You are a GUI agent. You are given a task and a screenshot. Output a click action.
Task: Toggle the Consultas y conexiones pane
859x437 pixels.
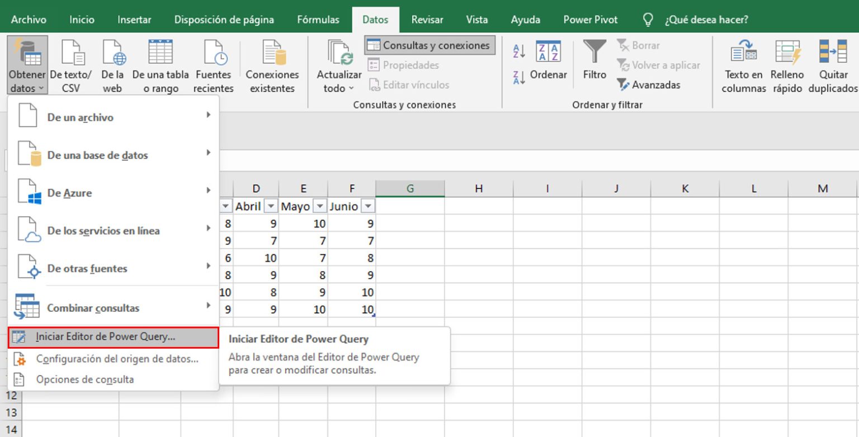pos(429,45)
